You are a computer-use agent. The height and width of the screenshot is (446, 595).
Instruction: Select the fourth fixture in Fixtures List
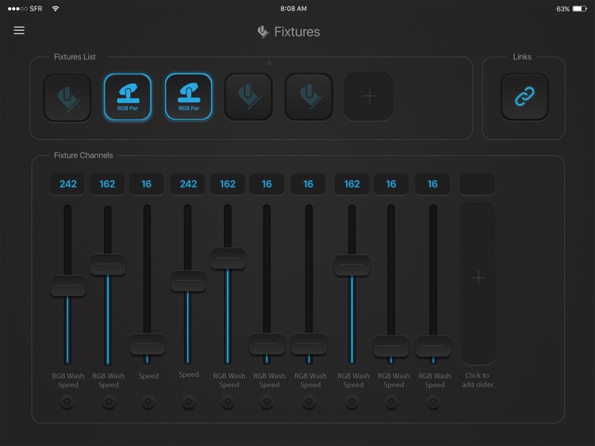point(248,97)
